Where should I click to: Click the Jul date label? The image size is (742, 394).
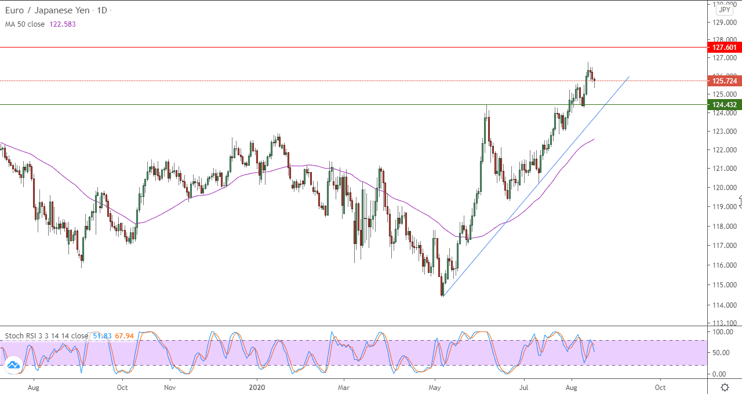point(524,387)
